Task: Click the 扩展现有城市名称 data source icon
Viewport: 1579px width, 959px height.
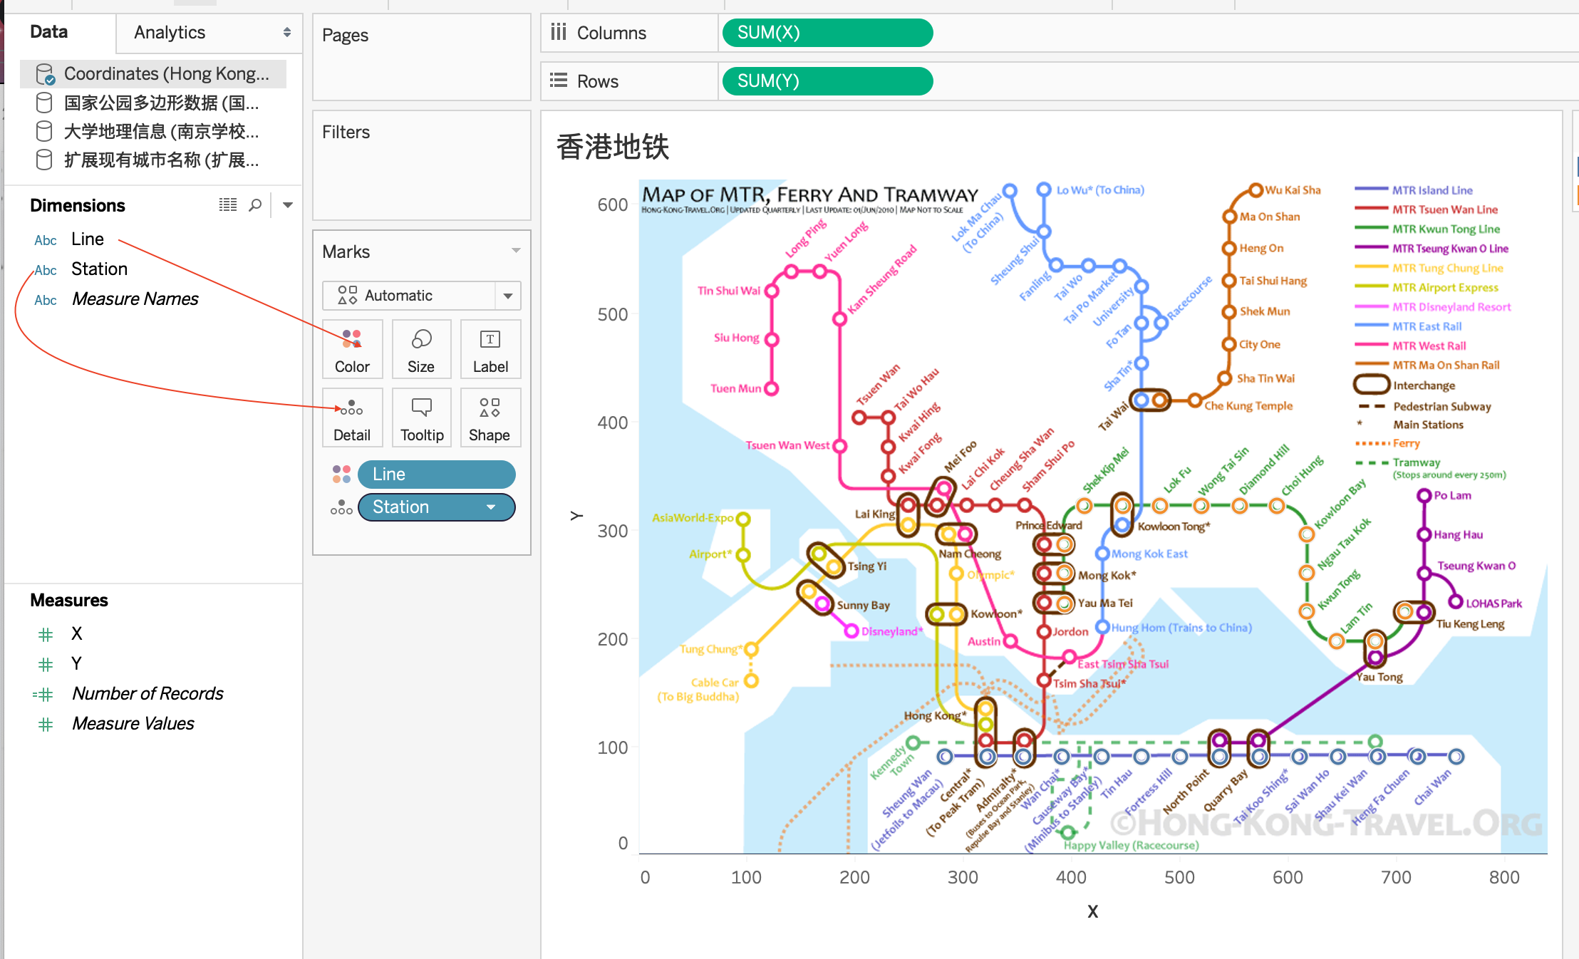Action: 44,160
